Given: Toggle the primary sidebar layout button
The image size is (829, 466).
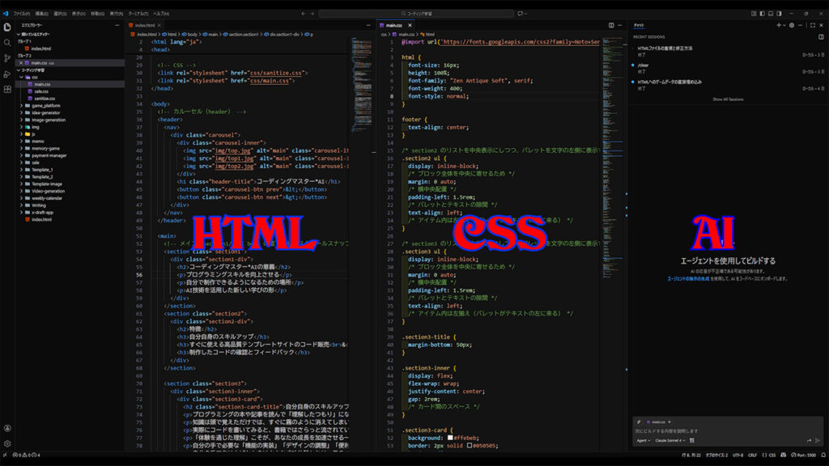Looking at the screenshot, I should point(761,14).
